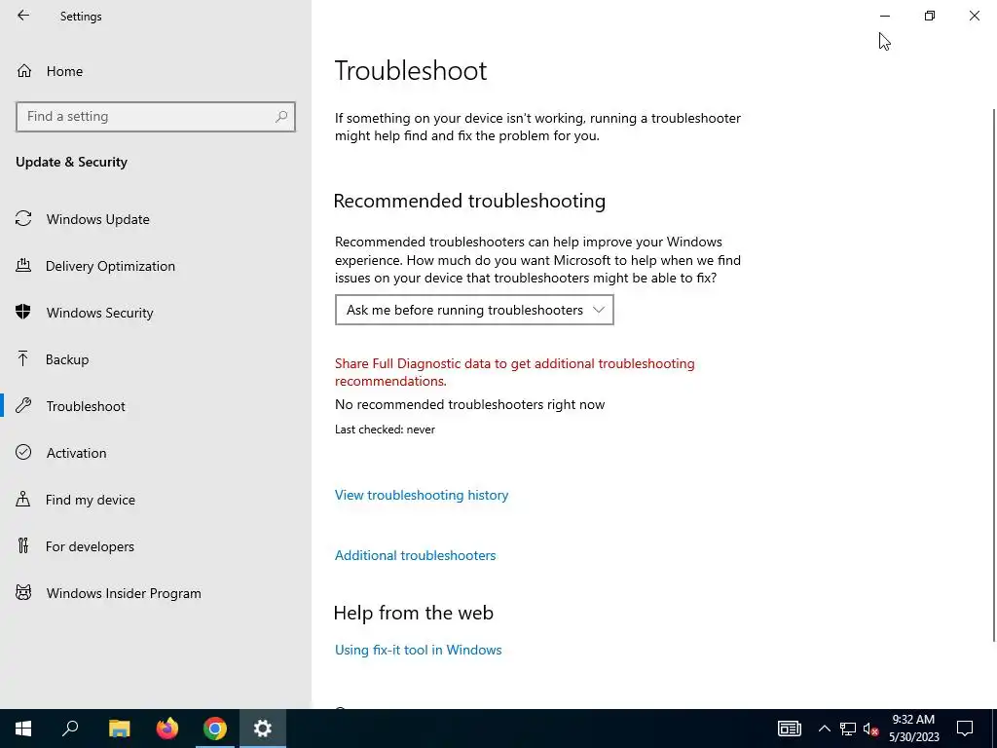
Task: Expand the Ask me before running troubleshooters dropdown
Action: click(474, 310)
